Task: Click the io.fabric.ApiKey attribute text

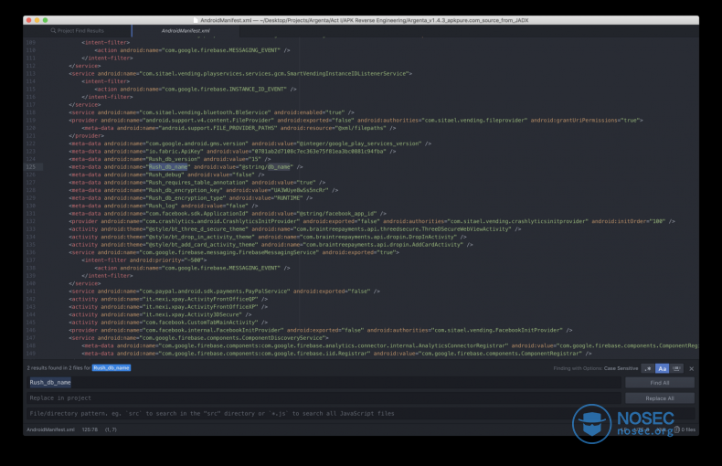Action: coord(174,152)
